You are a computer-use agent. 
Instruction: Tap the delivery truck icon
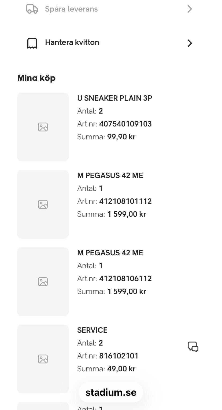tap(32, 9)
